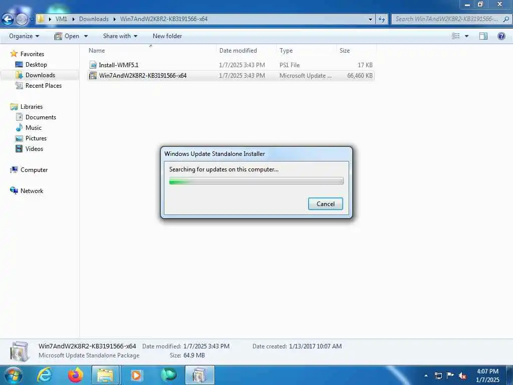Expand the Open button dropdown arrow

click(x=86, y=36)
